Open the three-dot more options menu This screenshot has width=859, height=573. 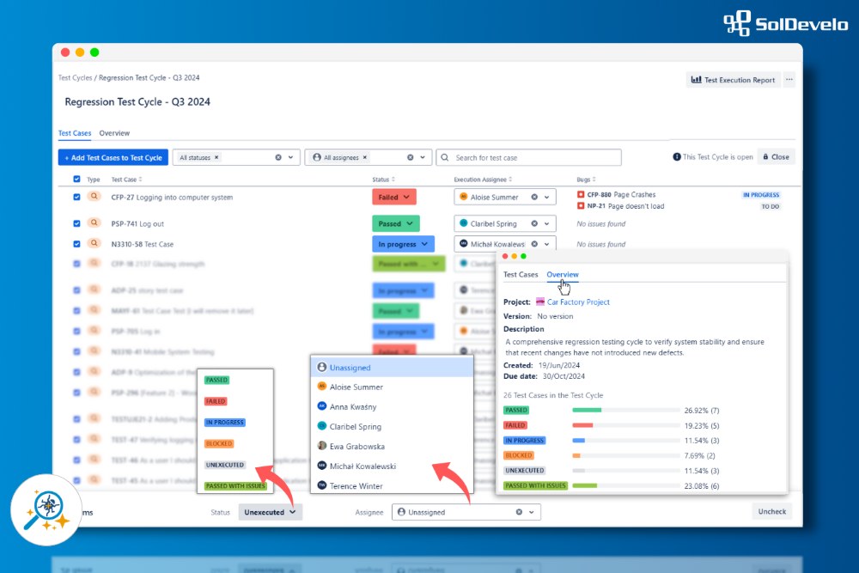[x=789, y=80]
